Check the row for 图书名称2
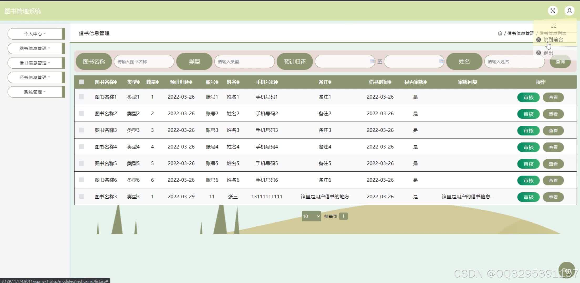The width and height of the screenshot is (580, 283). (x=81, y=113)
